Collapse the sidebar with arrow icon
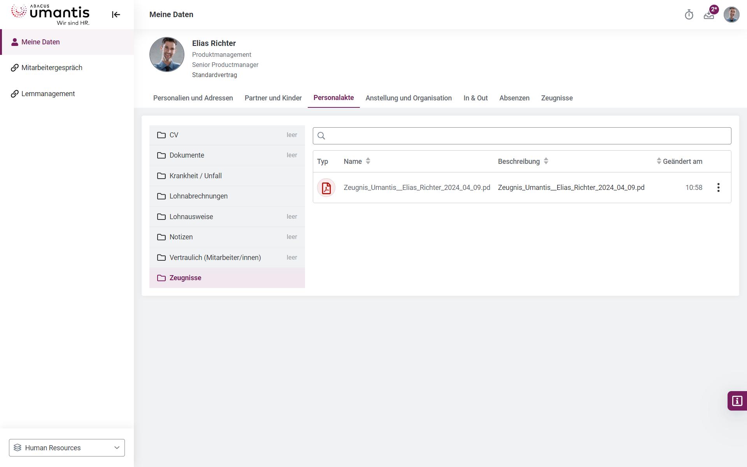The height and width of the screenshot is (467, 747). 116,15
